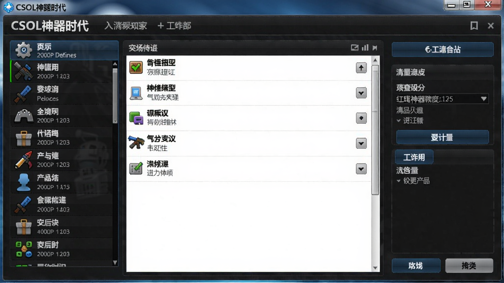Select the rocket icon sidebar item
Viewport: 504px width, 283px height.
[63, 160]
